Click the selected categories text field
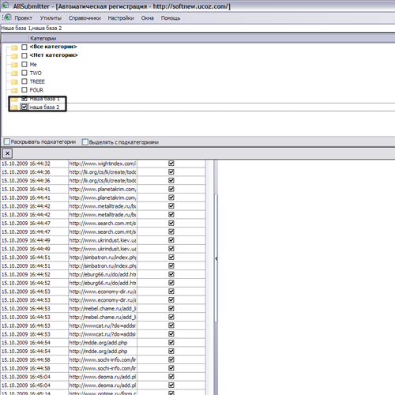 coord(197,28)
